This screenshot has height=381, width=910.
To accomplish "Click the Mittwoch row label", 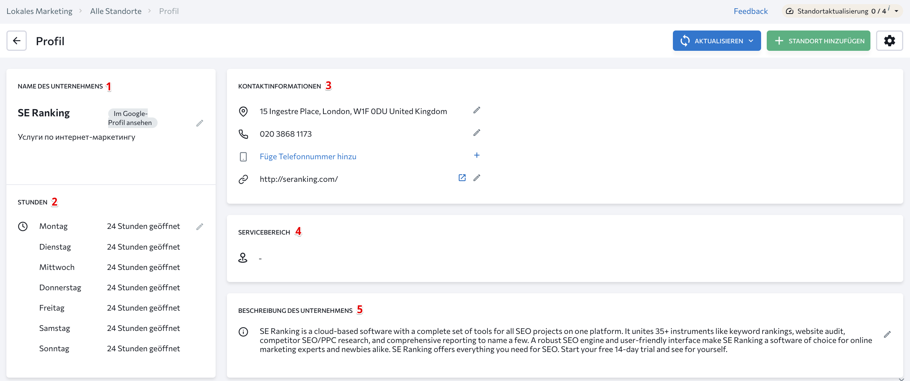I will click(57, 267).
